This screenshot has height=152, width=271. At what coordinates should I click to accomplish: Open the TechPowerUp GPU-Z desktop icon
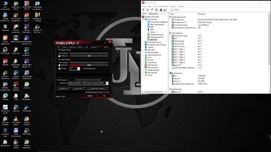click(x=16, y=5)
